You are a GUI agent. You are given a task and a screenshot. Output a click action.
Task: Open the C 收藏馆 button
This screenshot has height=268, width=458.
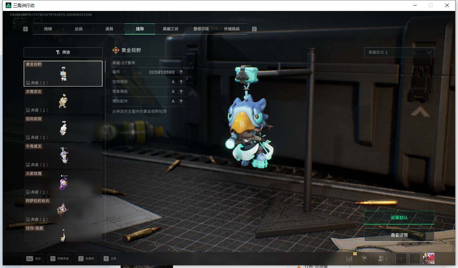[x=86, y=259]
